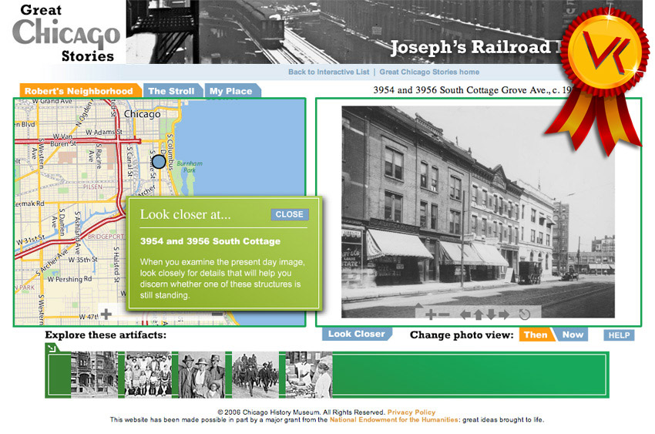Select the blue location marker on map
Screen dimensions: 655x434
coord(159,162)
